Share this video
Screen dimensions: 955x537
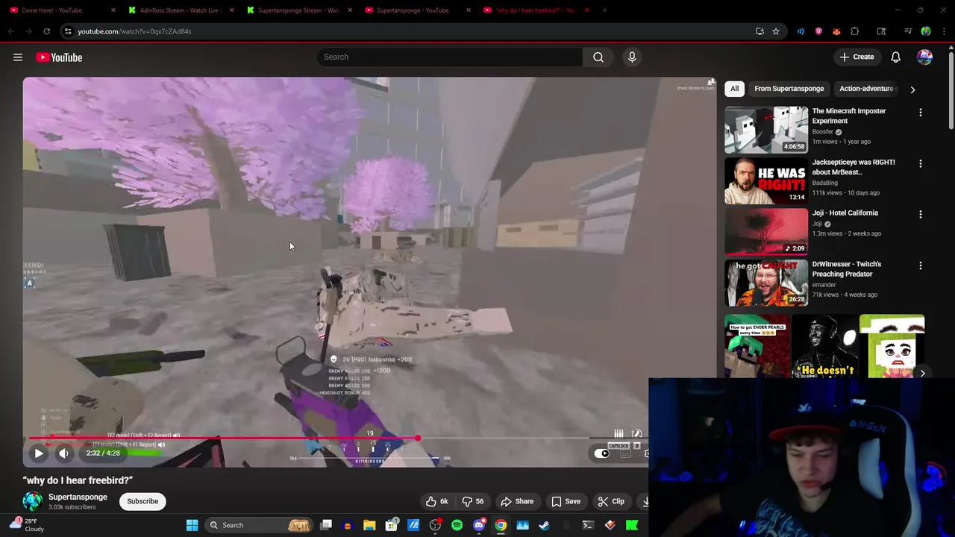coord(517,501)
